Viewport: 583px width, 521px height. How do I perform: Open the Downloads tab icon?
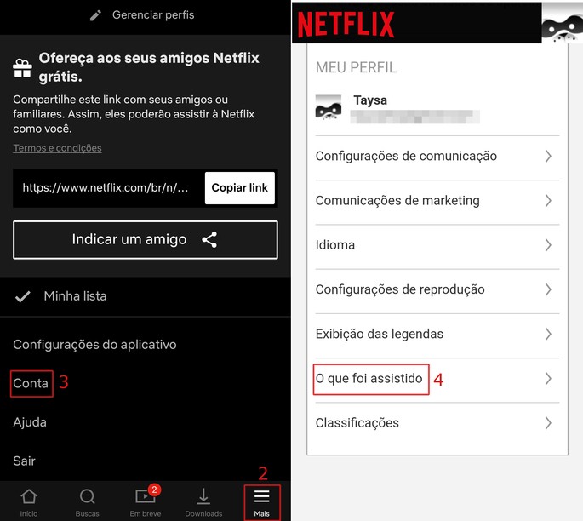(x=203, y=497)
